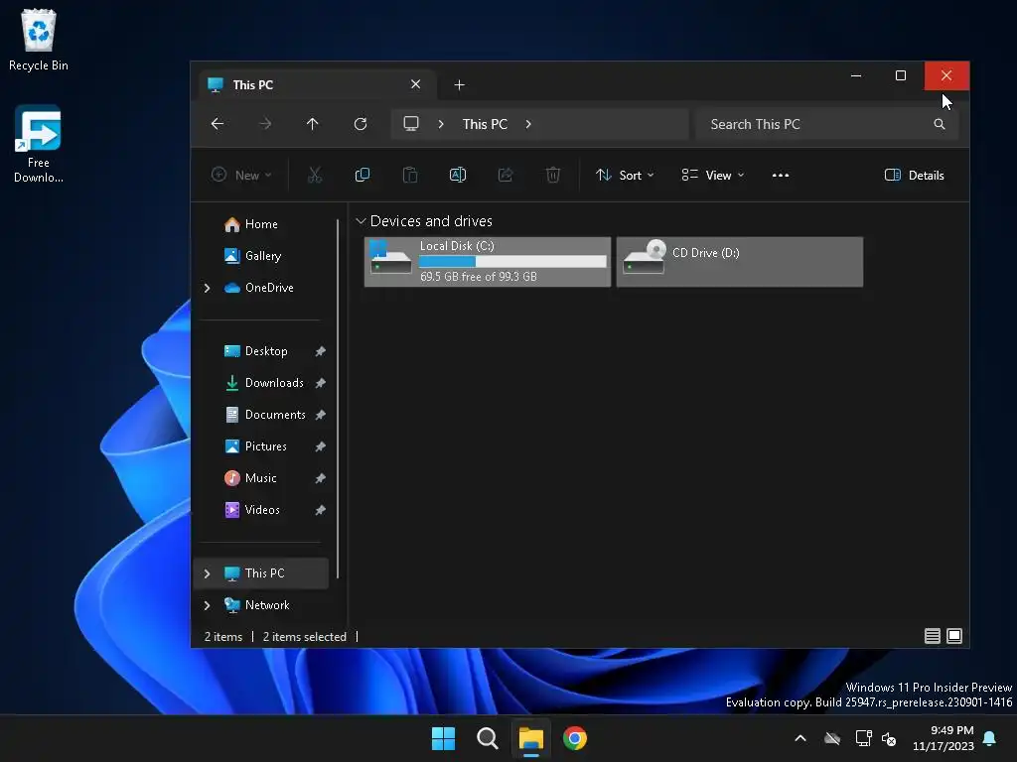1017x762 pixels.
Task: Open taskbar Search
Action: point(487,738)
